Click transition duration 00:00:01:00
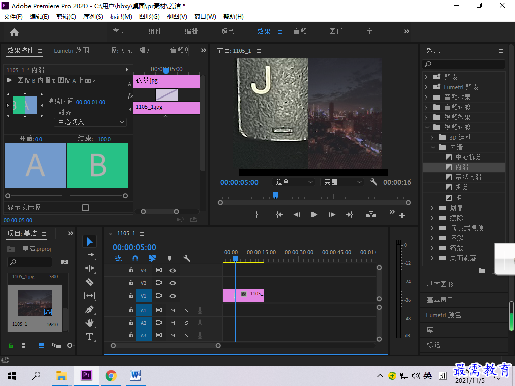 tap(91, 102)
